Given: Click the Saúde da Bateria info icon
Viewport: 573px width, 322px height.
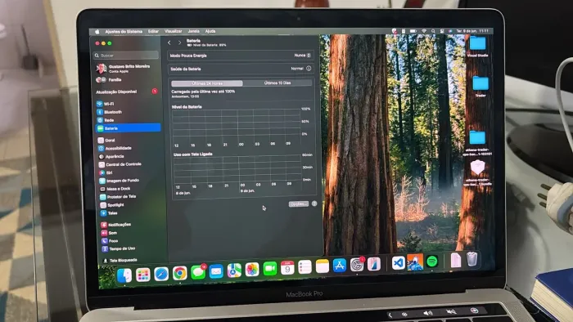Looking at the screenshot, I should (x=309, y=68).
